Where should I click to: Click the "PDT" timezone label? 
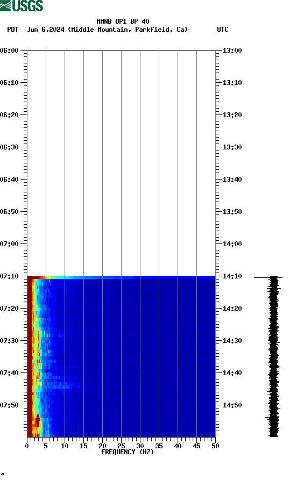13,30
